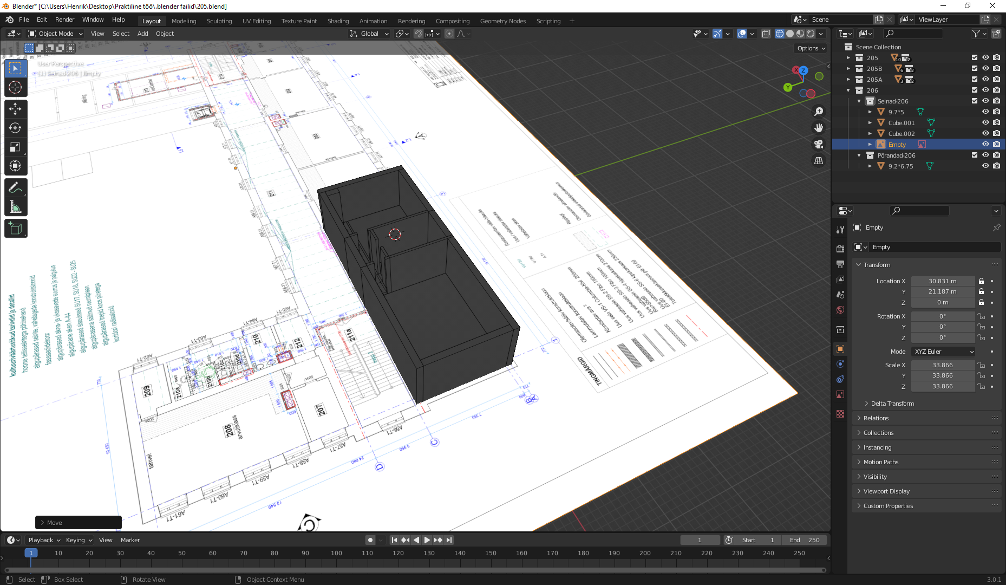Activate the Scale tool

15,147
